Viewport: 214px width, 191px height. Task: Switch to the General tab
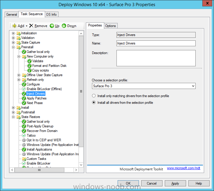11,15
